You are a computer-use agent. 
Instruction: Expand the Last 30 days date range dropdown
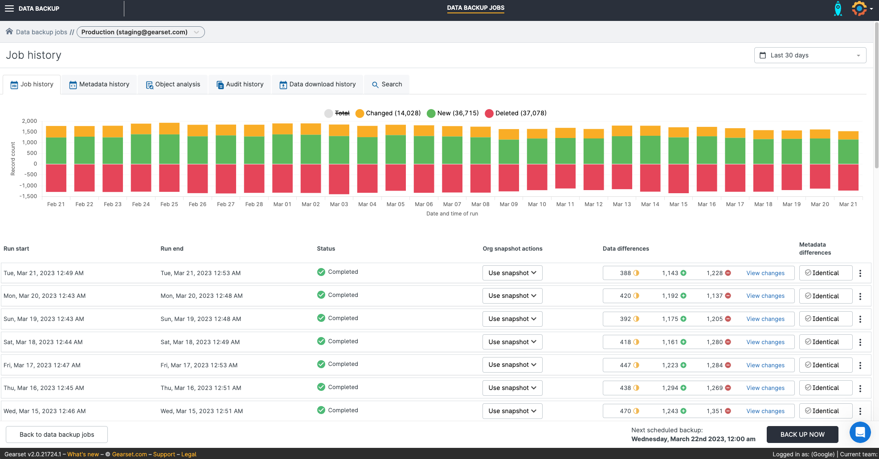point(810,55)
